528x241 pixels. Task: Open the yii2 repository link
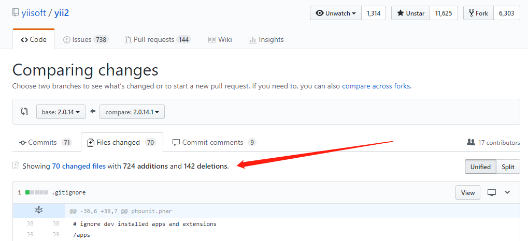point(62,13)
